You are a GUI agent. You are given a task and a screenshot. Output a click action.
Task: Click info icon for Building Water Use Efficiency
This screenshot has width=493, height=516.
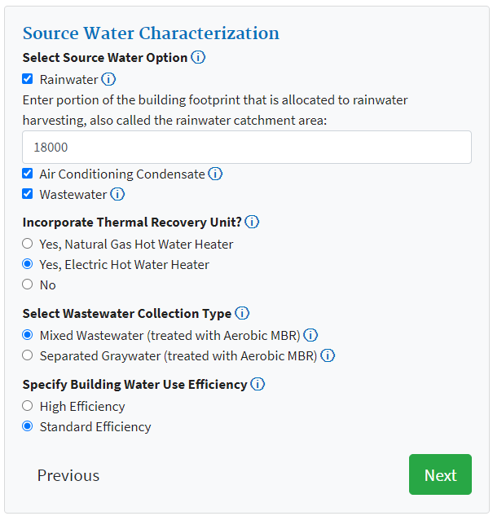[258, 384]
